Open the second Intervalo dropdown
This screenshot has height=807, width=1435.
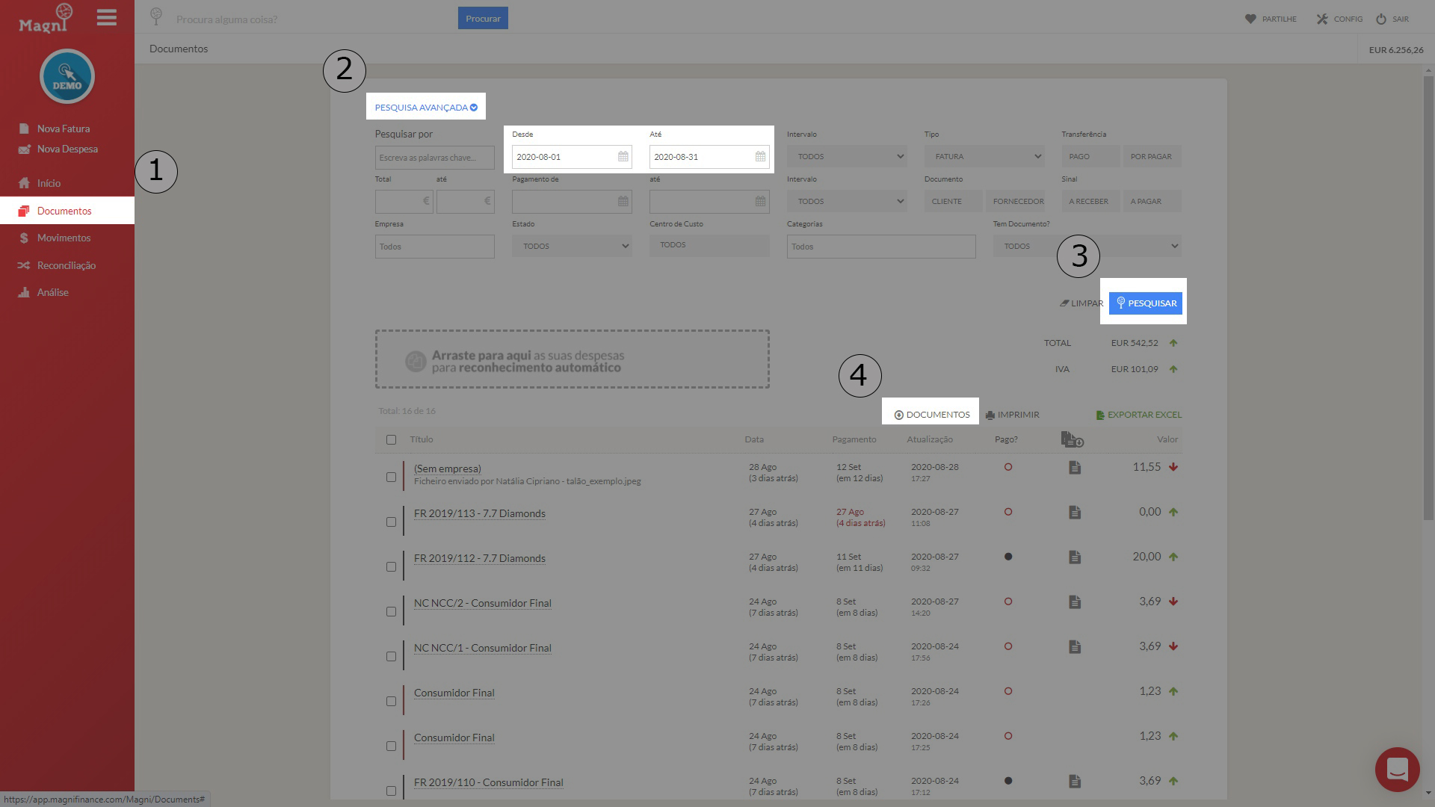(x=847, y=201)
